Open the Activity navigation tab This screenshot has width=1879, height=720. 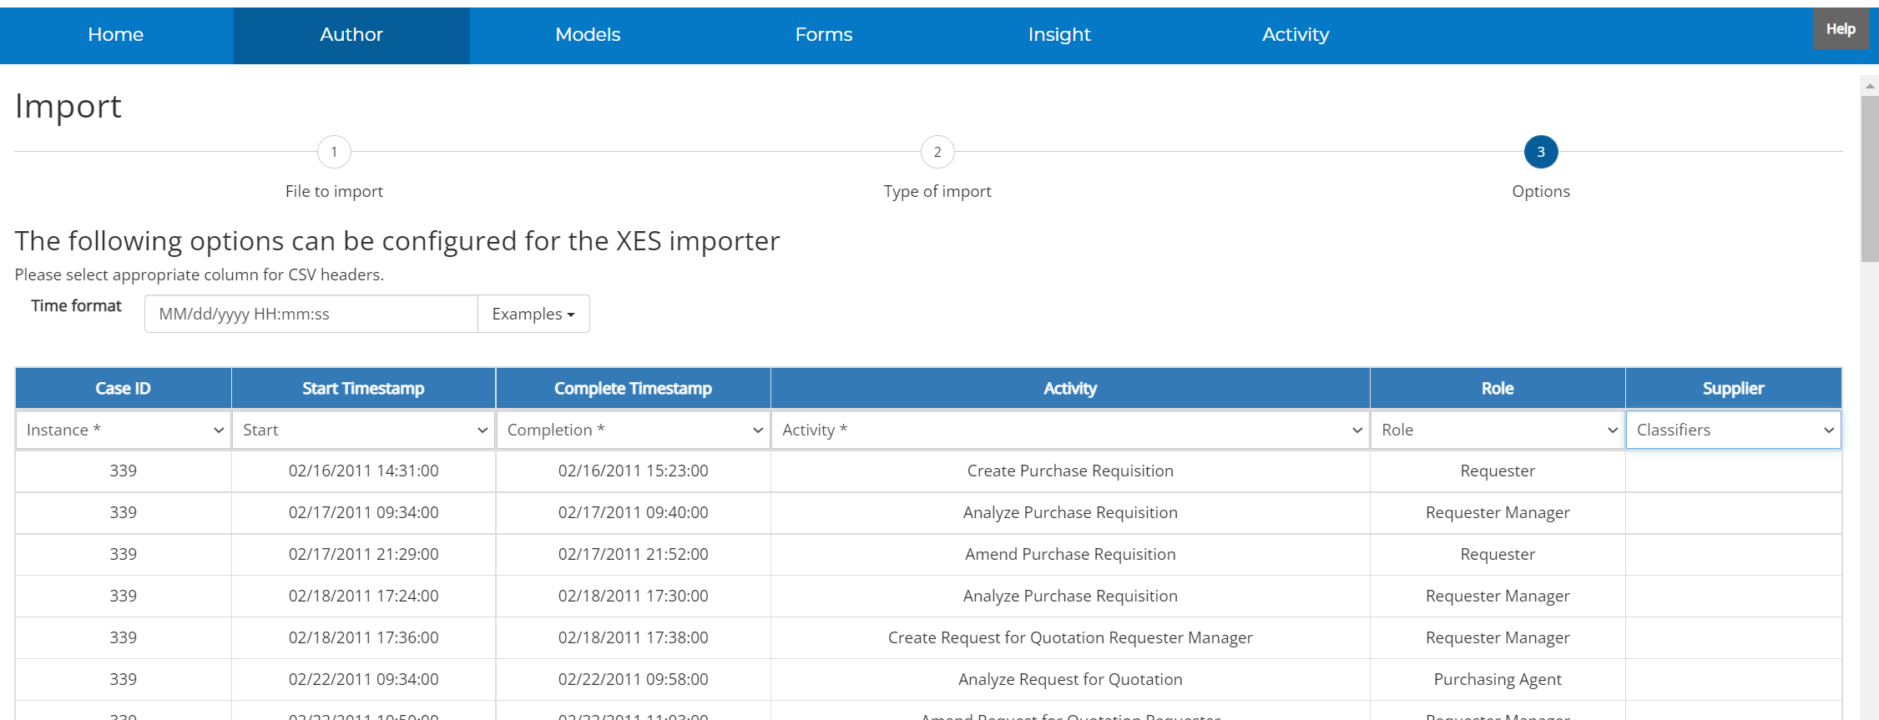[x=1295, y=35]
